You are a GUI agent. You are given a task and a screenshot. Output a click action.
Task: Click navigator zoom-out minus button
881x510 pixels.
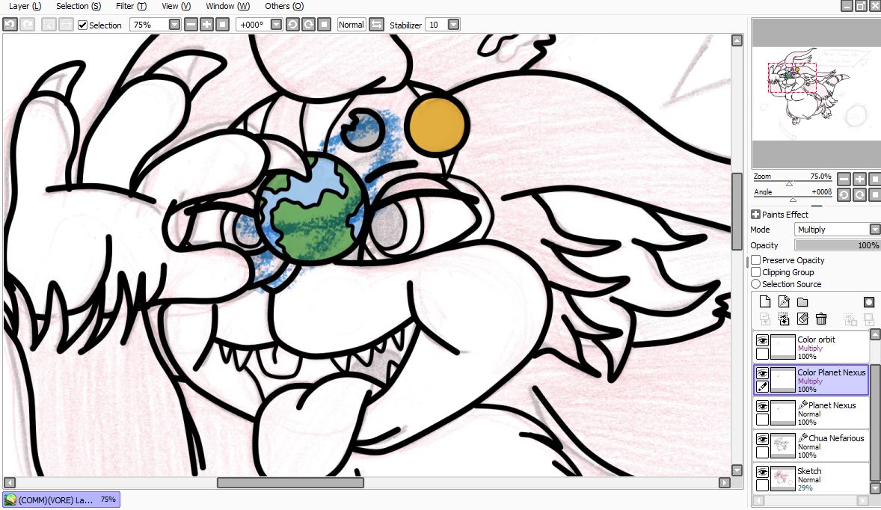click(844, 179)
